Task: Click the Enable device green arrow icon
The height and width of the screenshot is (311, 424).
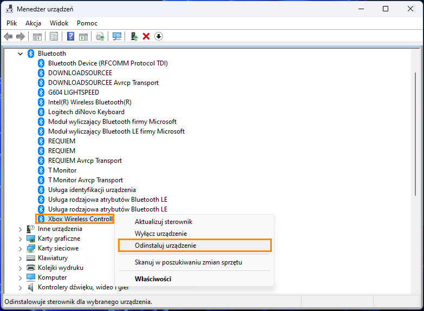Action: coord(134,36)
